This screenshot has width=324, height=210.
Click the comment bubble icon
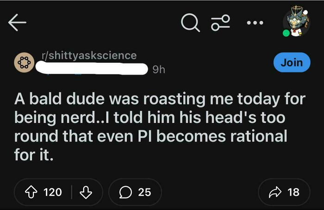(x=125, y=192)
